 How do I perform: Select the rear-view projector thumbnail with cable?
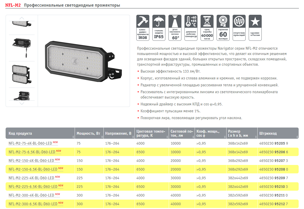point(22,48)
